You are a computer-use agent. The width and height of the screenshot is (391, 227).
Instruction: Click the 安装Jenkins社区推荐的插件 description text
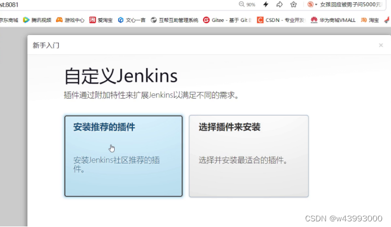(116, 164)
